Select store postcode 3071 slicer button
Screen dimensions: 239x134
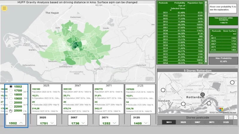pos(212,122)
